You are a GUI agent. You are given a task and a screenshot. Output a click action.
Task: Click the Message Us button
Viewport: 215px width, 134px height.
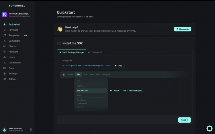pos(183,29)
